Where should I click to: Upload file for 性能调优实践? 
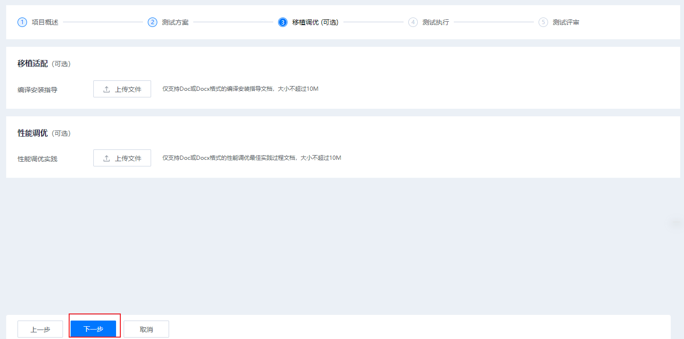122,158
